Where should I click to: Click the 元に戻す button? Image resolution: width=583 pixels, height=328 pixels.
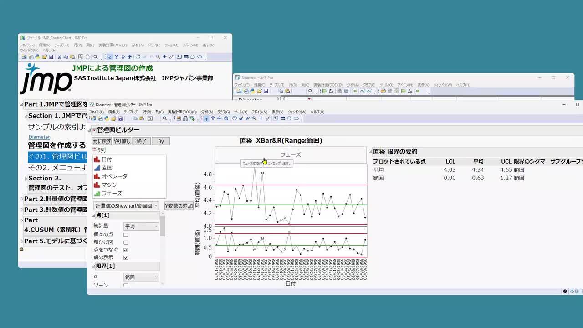[102, 141]
